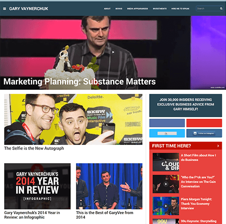Open Media Appearances in the navigation
This screenshot has height=224, width=226.
tap(137, 9)
